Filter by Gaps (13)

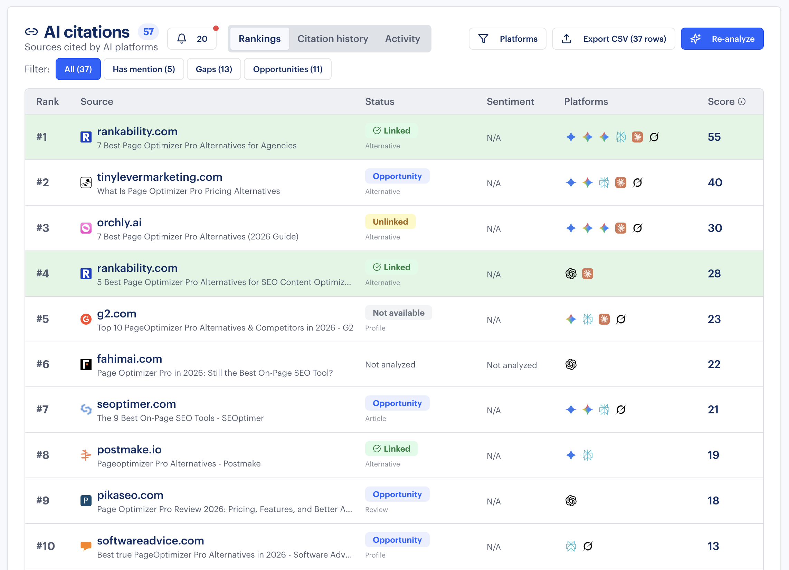214,69
